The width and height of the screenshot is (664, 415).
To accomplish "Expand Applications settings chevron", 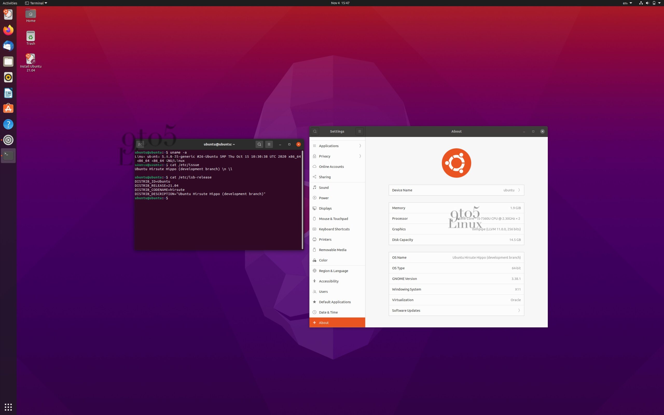I will click(360, 146).
